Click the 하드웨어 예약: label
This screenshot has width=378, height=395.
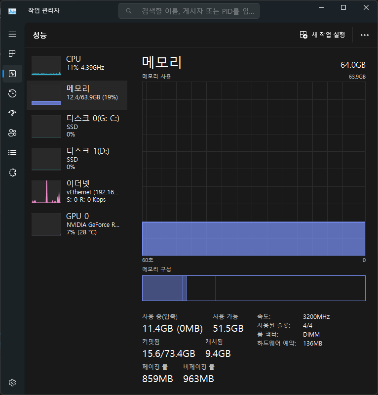click(277, 344)
